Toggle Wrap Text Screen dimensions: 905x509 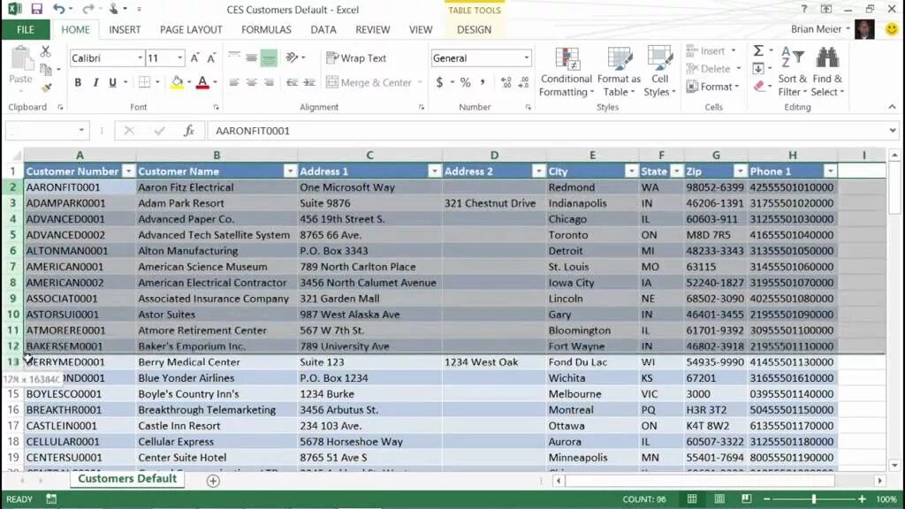click(356, 57)
